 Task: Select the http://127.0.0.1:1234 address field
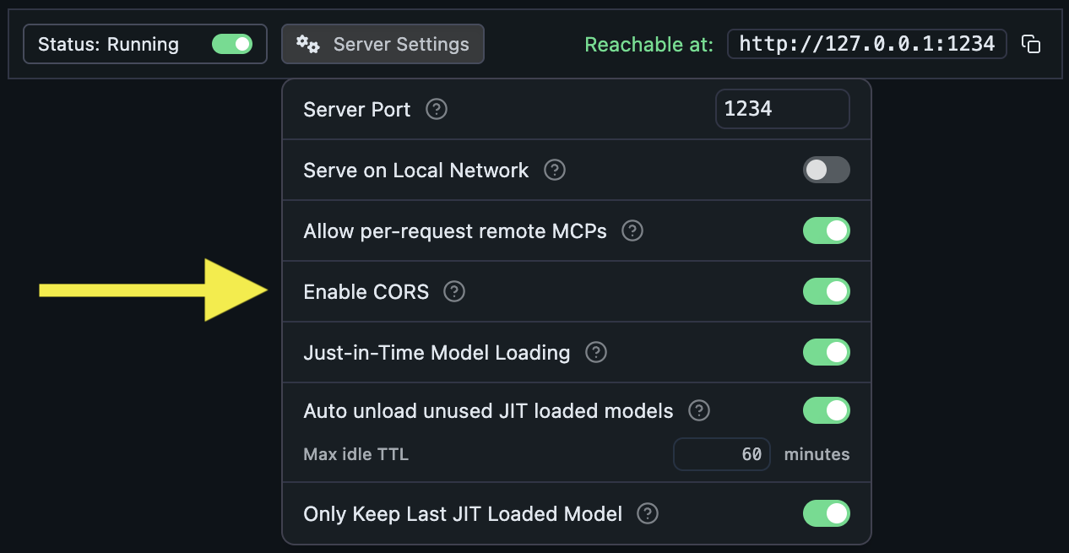[866, 44]
